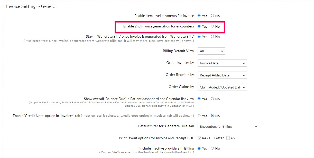
Task: Select 'No' for Stay in 'Generate Bills'
Action: click(x=213, y=36)
